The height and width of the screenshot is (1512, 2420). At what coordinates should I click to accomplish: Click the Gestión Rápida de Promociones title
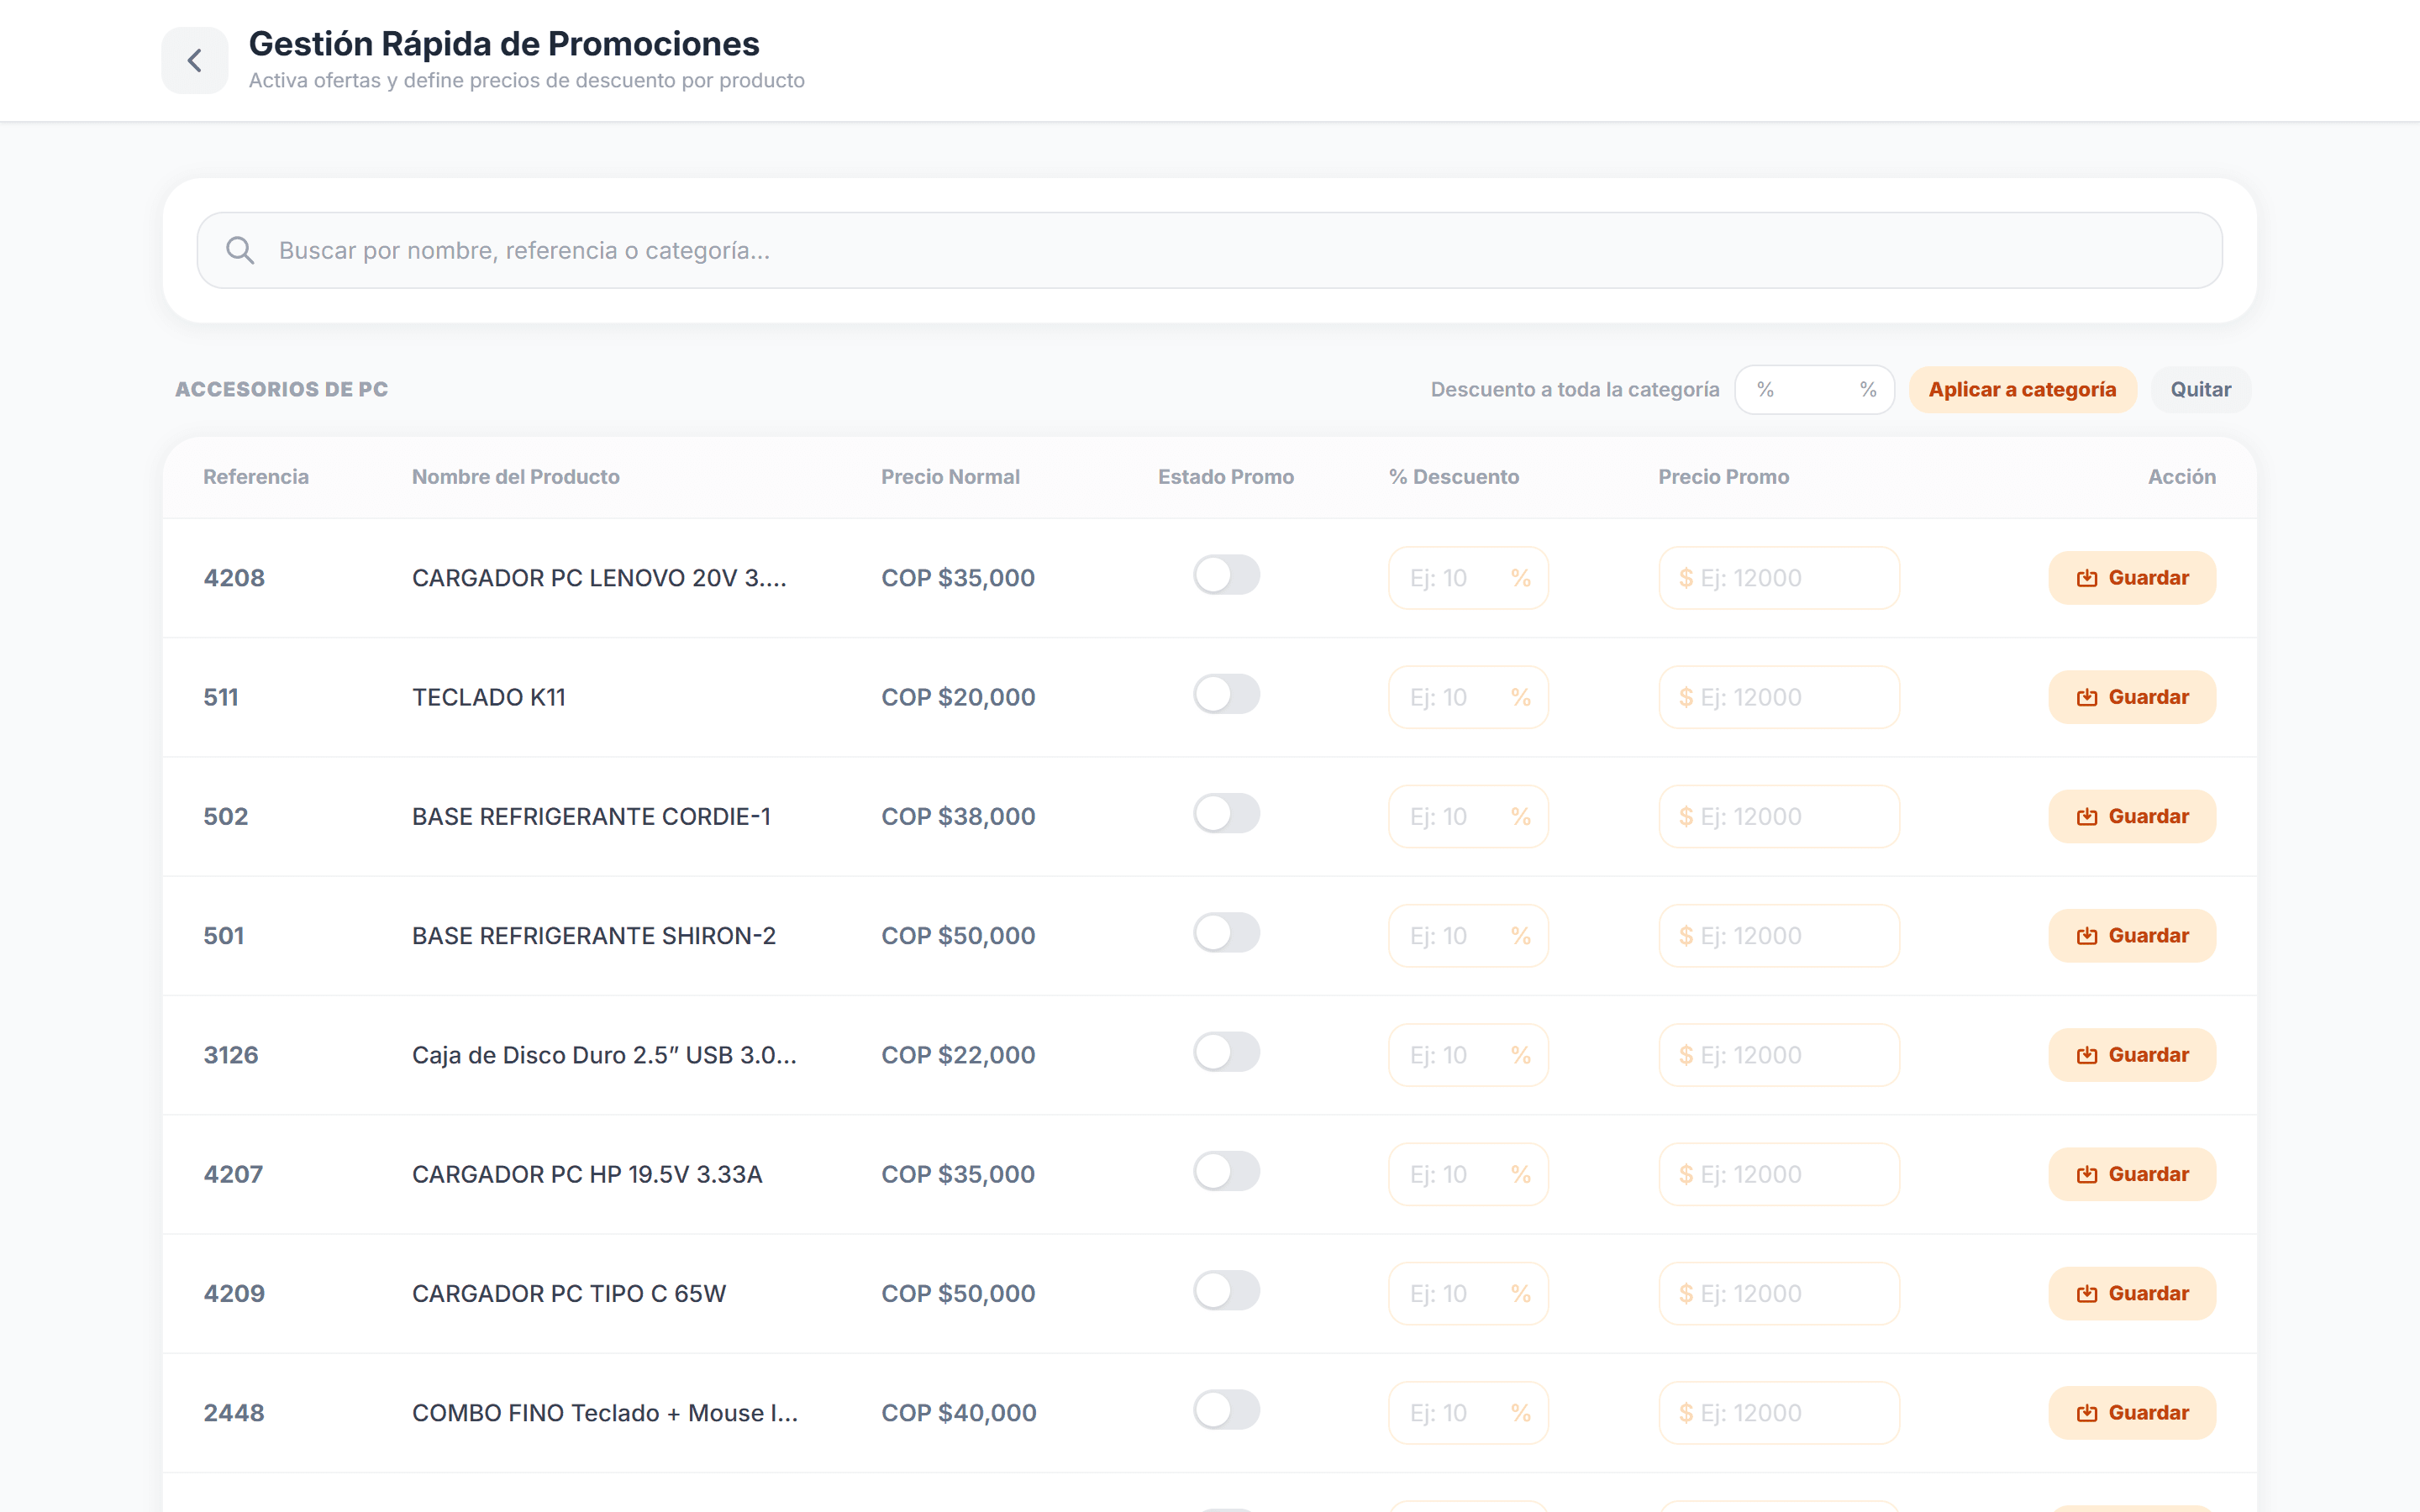pyautogui.click(x=504, y=44)
